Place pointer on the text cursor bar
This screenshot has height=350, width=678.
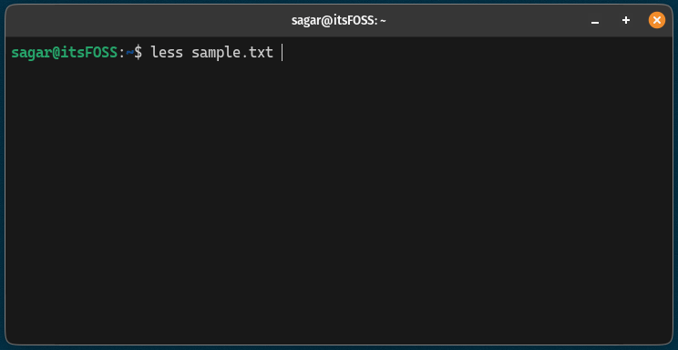click(282, 52)
